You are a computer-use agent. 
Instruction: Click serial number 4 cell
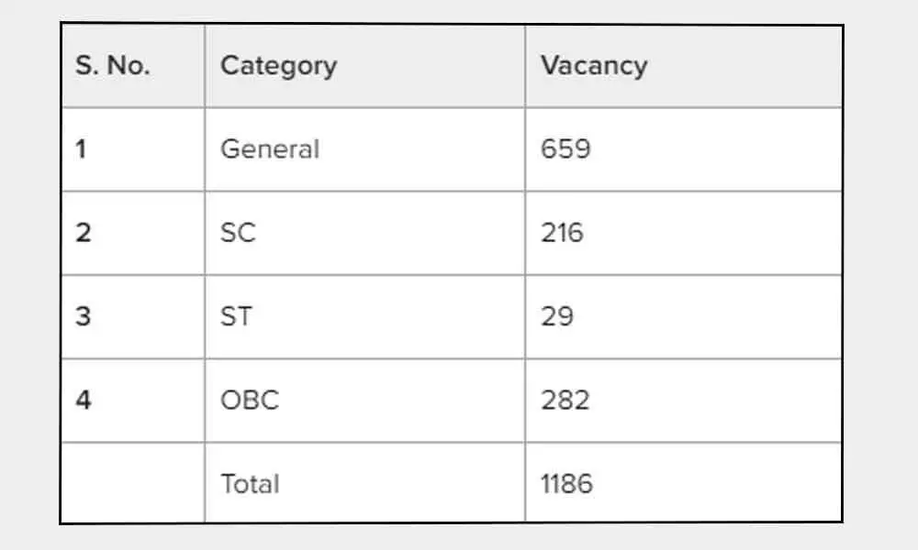click(83, 401)
